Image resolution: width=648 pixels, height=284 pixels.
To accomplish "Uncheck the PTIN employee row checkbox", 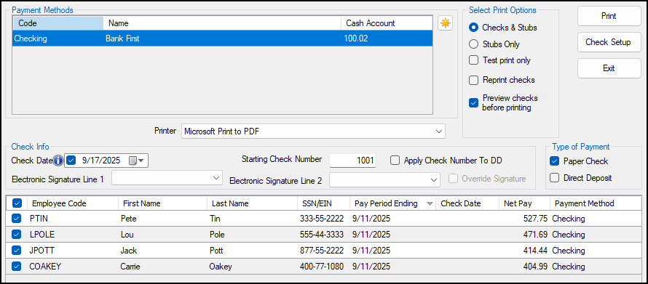I will [16, 219].
